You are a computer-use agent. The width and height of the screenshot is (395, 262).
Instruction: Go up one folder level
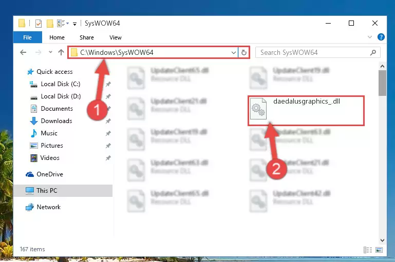[61, 52]
